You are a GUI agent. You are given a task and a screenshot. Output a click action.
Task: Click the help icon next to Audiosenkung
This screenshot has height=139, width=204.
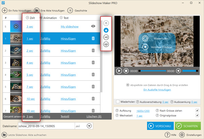[172, 102]
